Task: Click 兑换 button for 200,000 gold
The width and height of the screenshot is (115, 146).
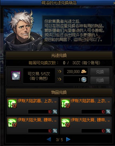Action: (x=100, y=72)
